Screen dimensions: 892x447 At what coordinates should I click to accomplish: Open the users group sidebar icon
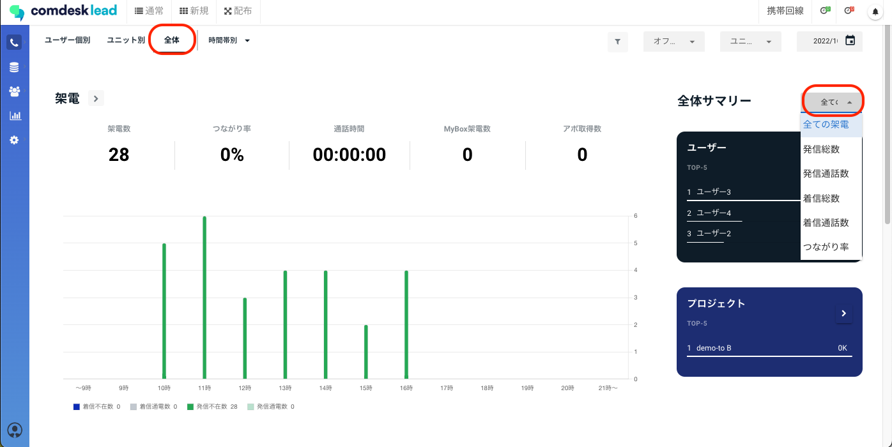point(14,91)
